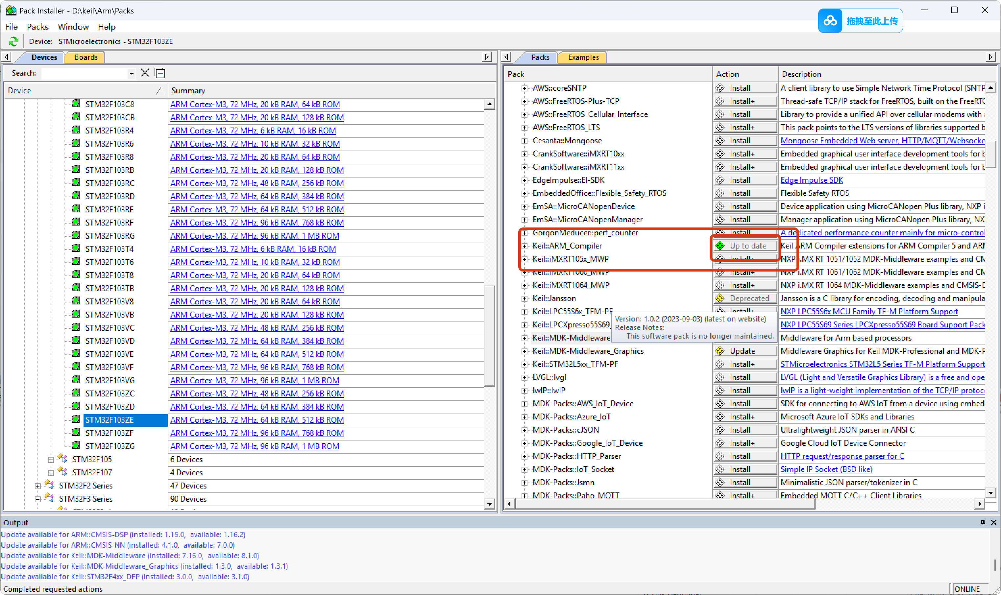Click the yellow Deprecated icon for Keil::Jansson

click(720, 298)
